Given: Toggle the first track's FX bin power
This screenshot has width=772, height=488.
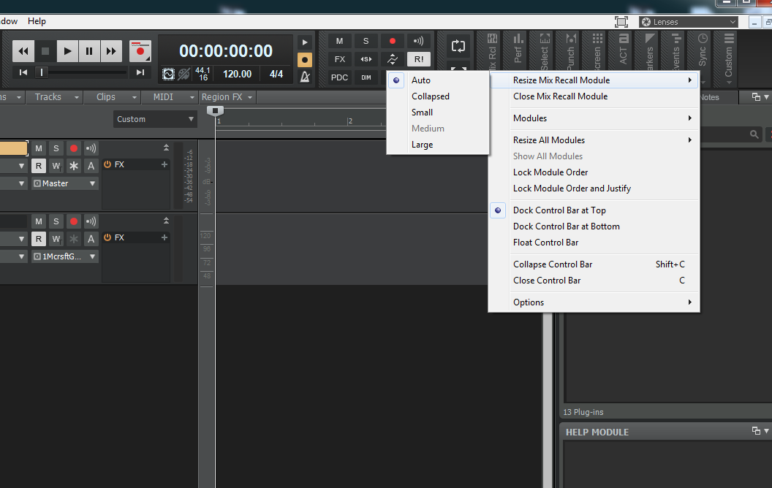Looking at the screenshot, I should point(107,164).
